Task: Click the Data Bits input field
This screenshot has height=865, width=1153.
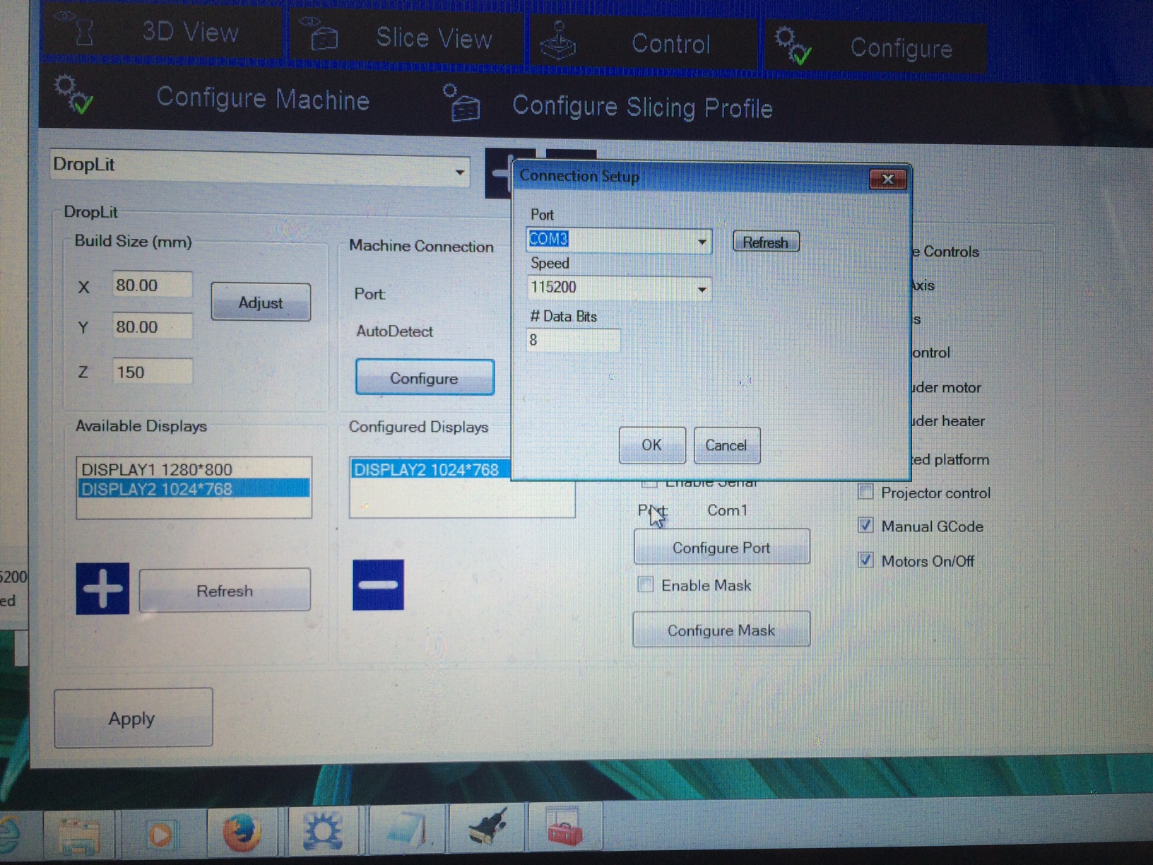Action: click(573, 341)
